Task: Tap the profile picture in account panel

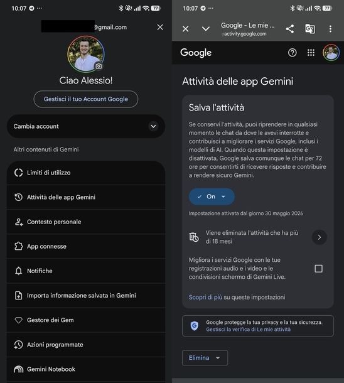Action: [x=86, y=54]
